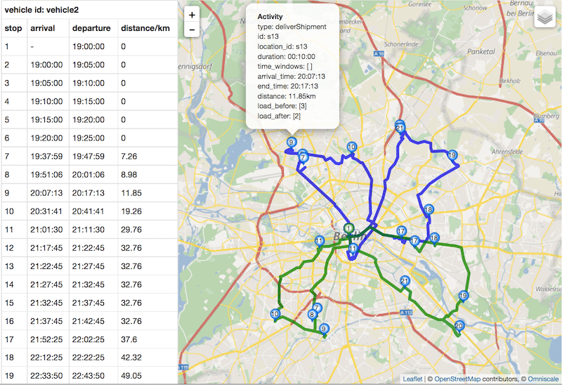Click marker 9 beneath the activity popup
Image resolution: width=562 pixels, height=385 pixels.
(290, 143)
